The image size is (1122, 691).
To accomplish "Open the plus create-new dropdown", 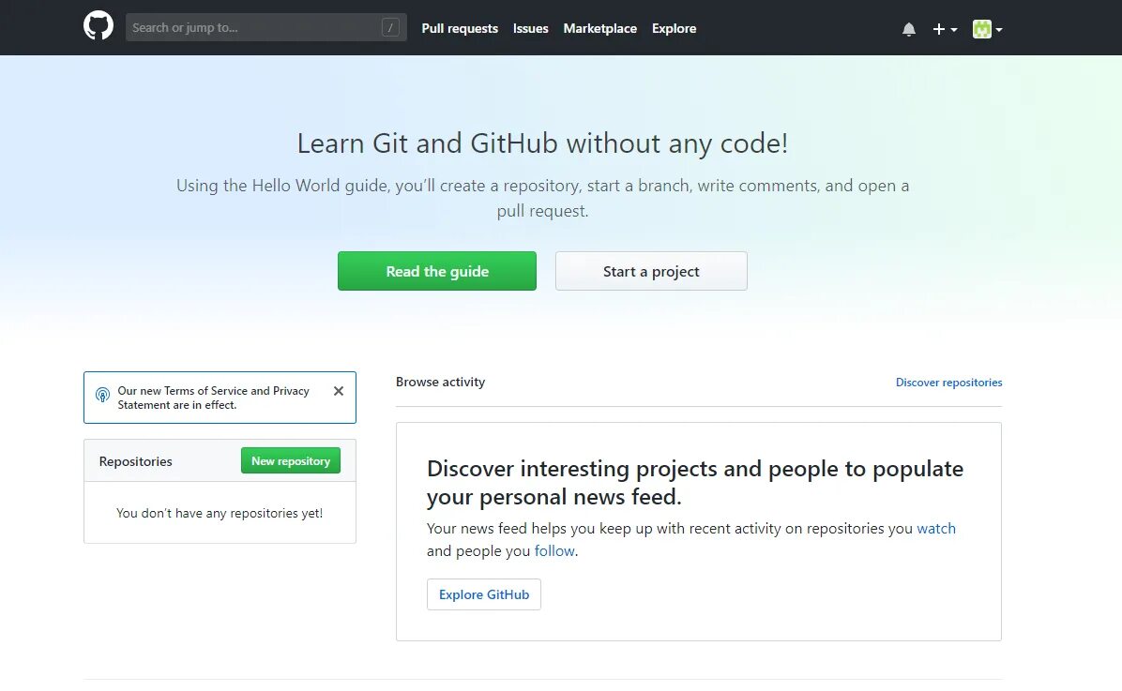I will pyautogui.click(x=945, y=29).
